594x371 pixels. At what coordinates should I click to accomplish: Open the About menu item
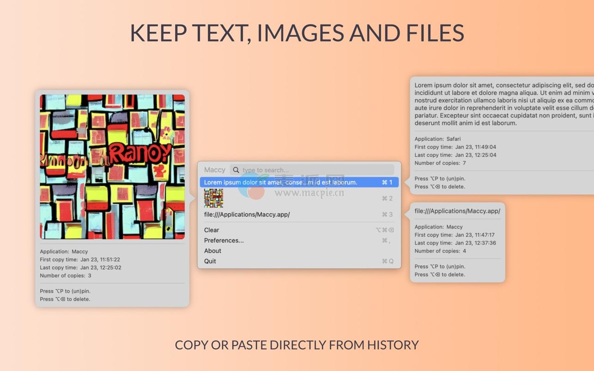pyautogui.click(x=212, y=251)
